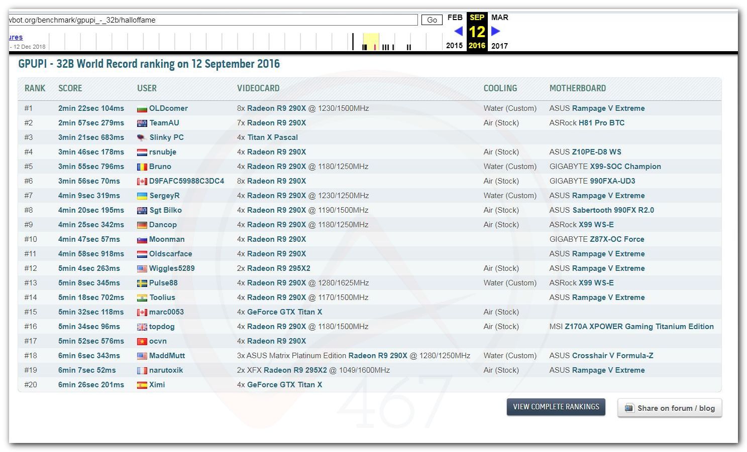The height and width of the screenshot is (452, 747).
Task: Open TeamAU user profile link
Action: pyautogui.click(x=164, y=123)
